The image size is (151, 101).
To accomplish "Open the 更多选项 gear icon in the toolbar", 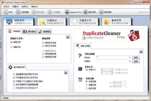I will pyautogui.click(x=85, y=12).
